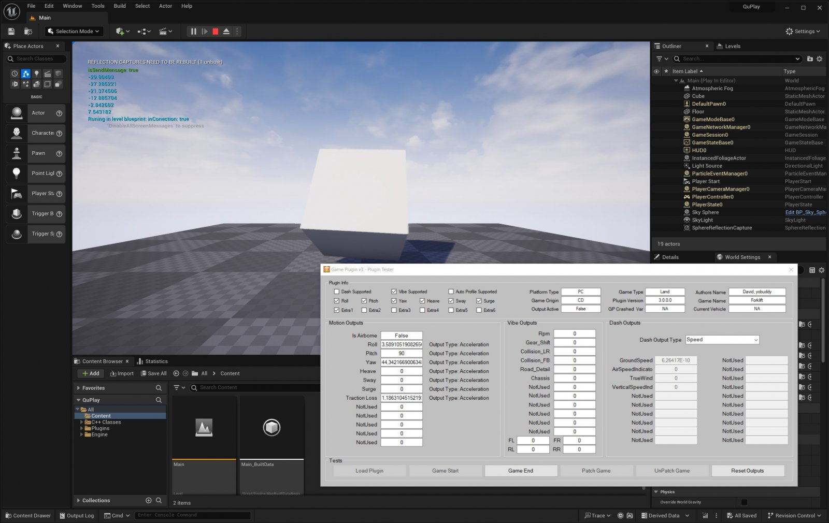
Task: Select the Cinematic category in Place Actors
Action: coord(47,74)
